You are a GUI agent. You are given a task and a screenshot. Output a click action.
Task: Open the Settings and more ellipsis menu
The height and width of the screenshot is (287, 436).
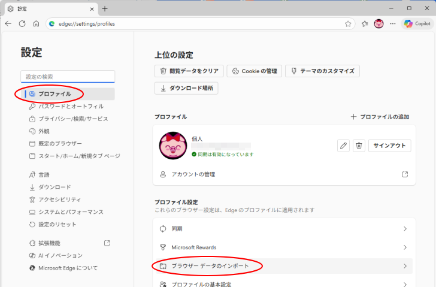(393, 24)
